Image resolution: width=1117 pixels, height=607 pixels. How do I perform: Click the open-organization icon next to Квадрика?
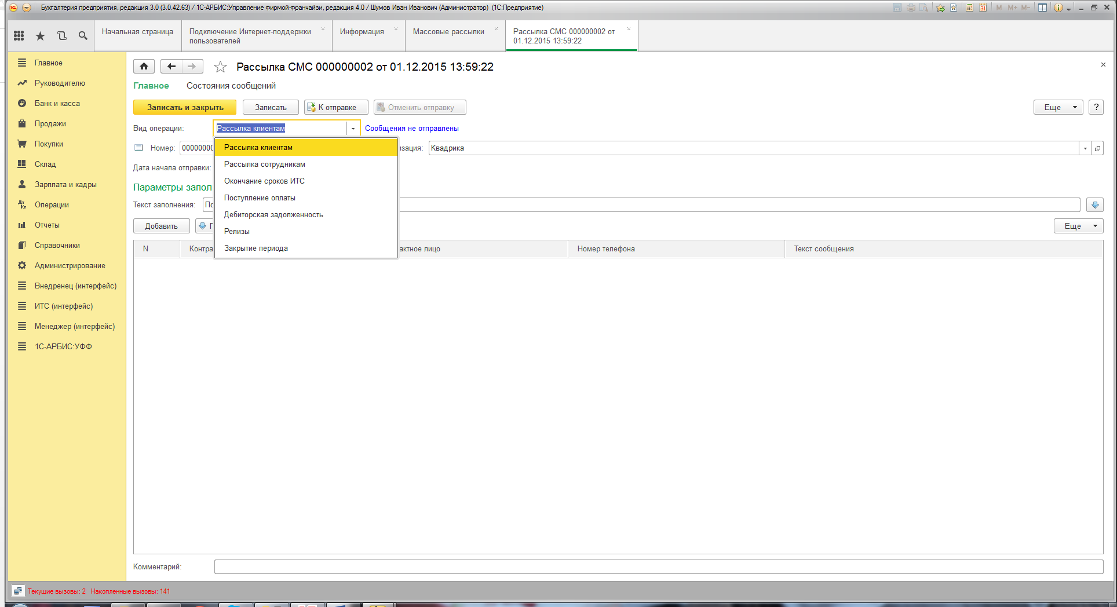[1097, 148]
